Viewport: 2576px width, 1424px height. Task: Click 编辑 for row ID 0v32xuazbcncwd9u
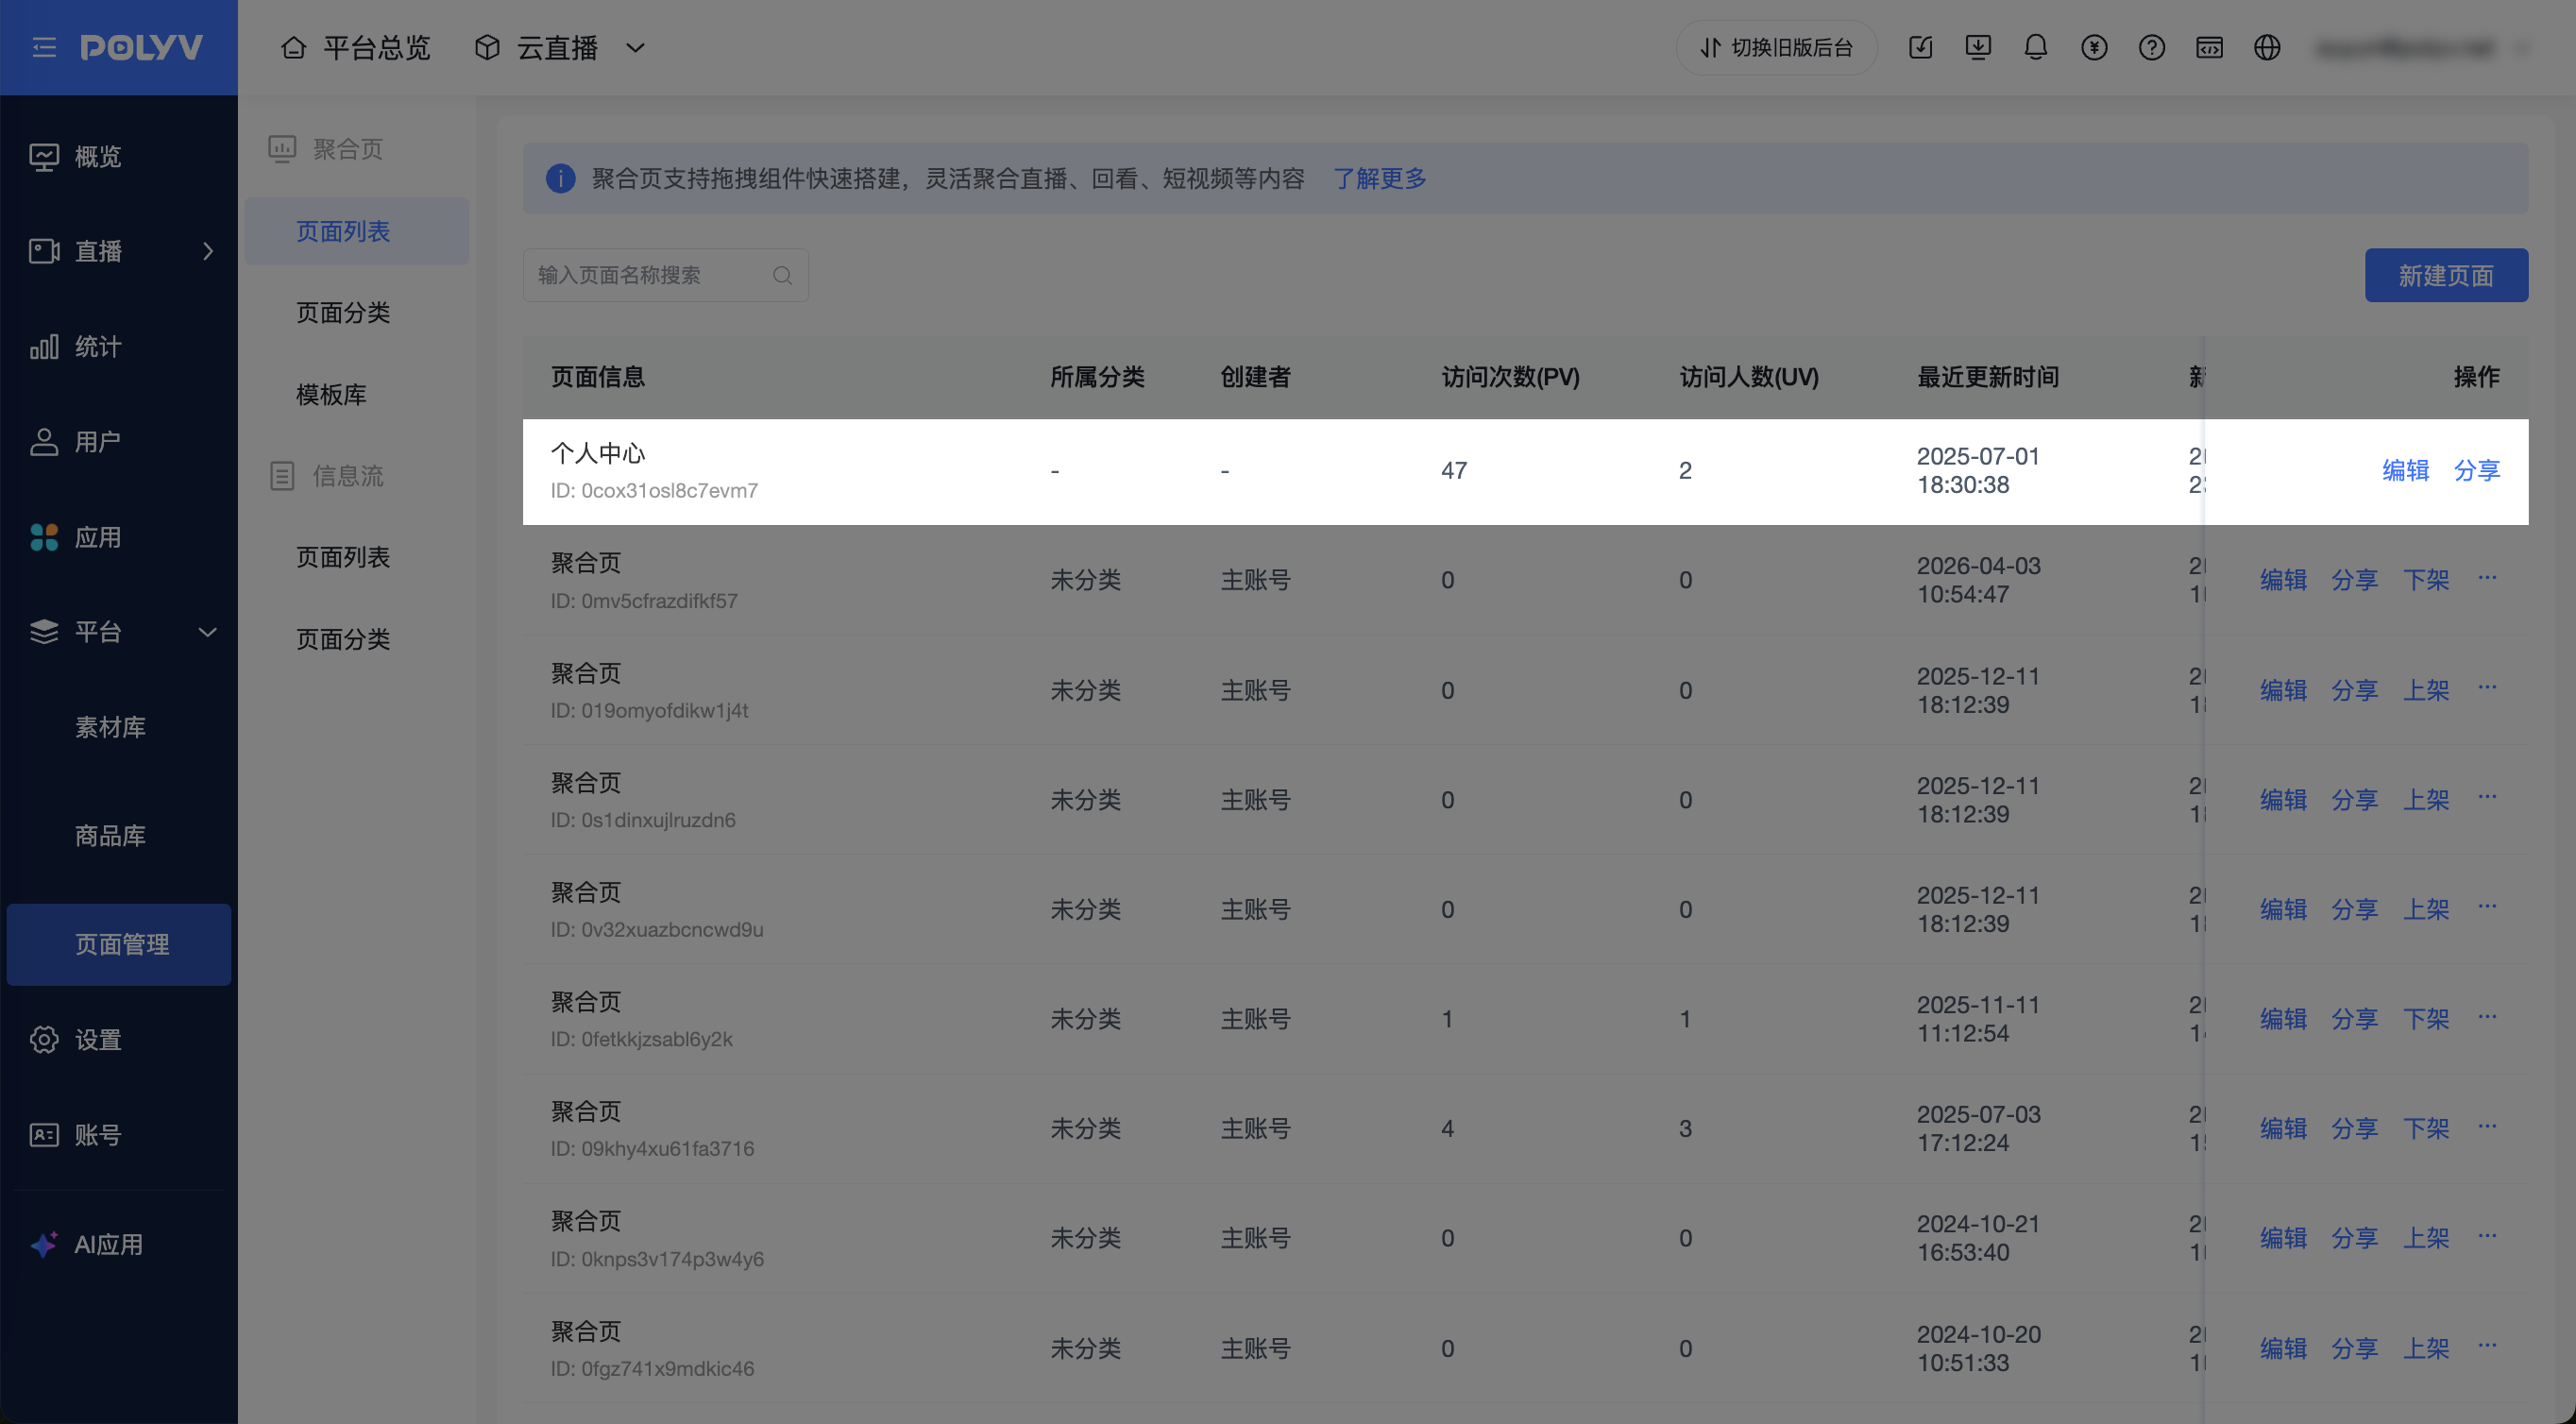point(2283,909)
